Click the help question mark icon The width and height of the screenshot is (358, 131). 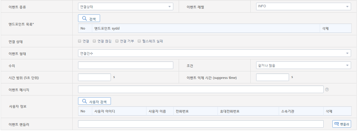327,89
